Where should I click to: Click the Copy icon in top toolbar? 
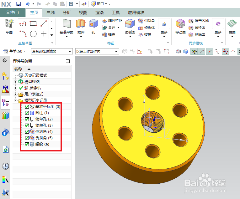coord(55,4)
